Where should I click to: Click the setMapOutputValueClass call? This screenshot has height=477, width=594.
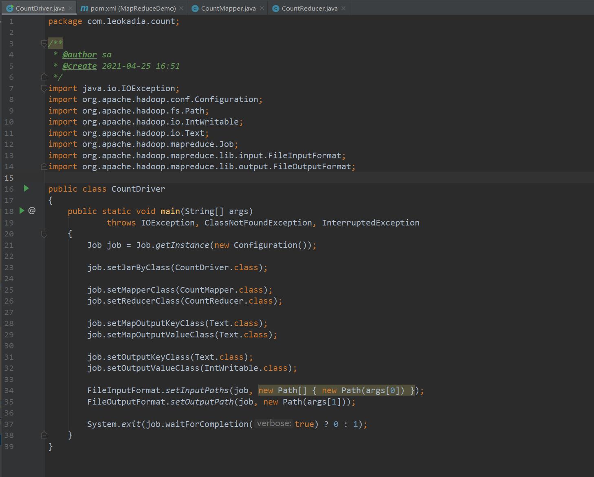[161, 335]
